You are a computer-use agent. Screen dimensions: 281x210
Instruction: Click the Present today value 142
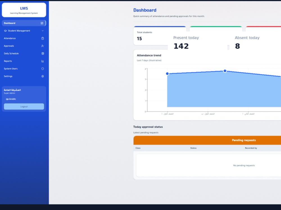(x=181, y=46)
